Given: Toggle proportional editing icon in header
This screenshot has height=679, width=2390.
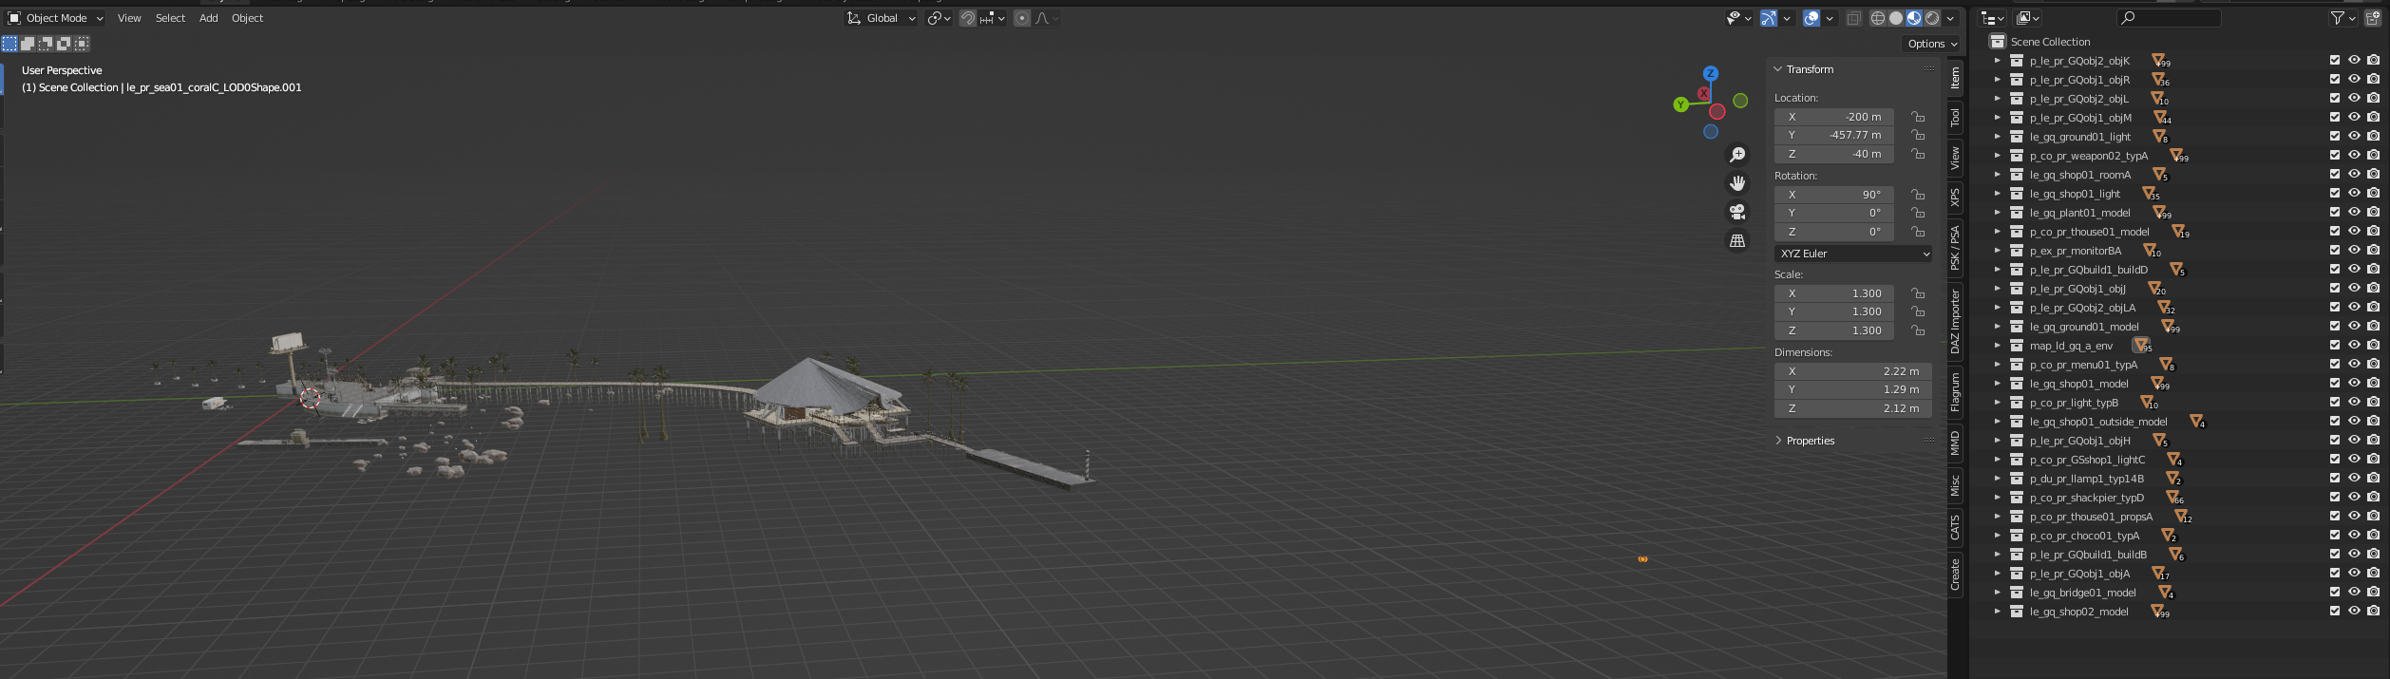Looking at the screenshot, I should coord(1021,18).
